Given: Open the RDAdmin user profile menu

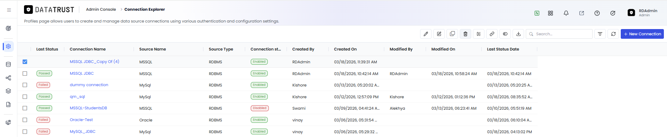Looking at the screenshot, I should click(643, 13).
